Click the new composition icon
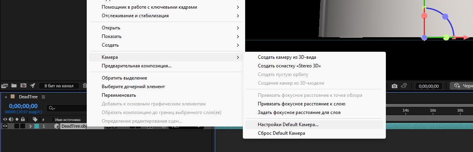 (24, 85)
